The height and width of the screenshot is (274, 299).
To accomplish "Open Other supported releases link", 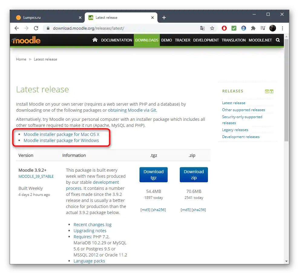I will [x=244, y=110].
